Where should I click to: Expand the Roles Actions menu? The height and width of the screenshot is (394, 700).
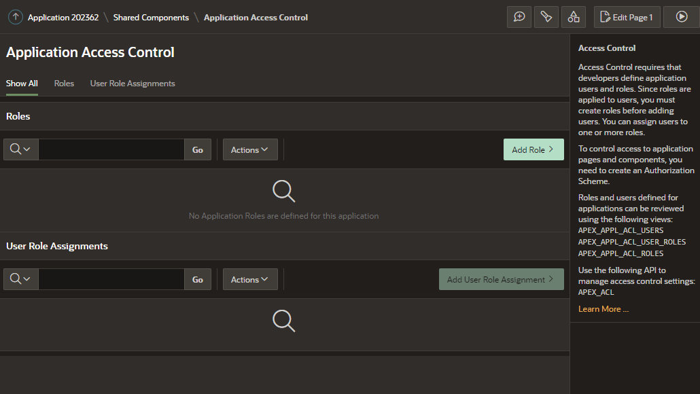click(x=250, y=149)
